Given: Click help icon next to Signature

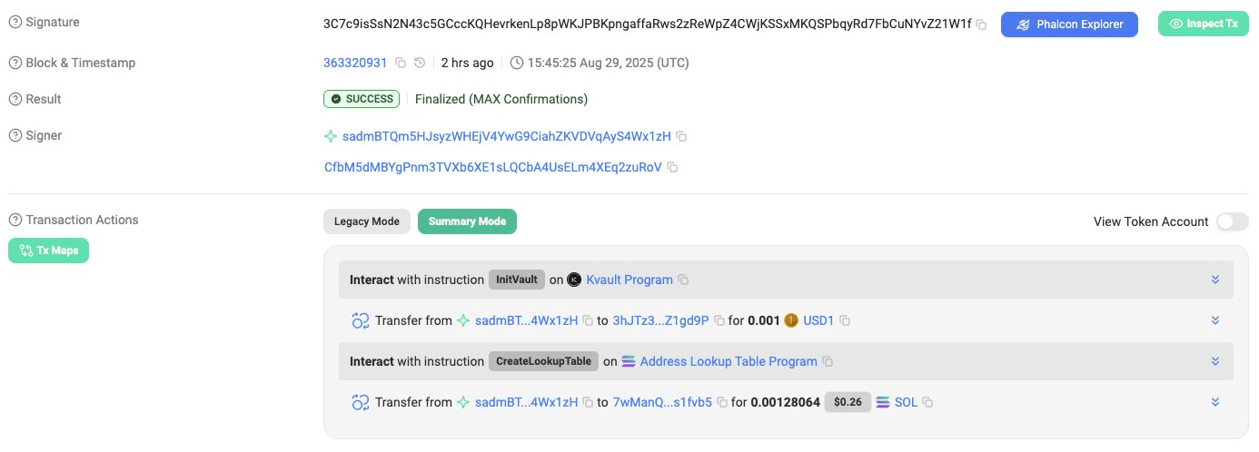Looking at the screenshot, I should pyautogui.click(x=15, y=22).
